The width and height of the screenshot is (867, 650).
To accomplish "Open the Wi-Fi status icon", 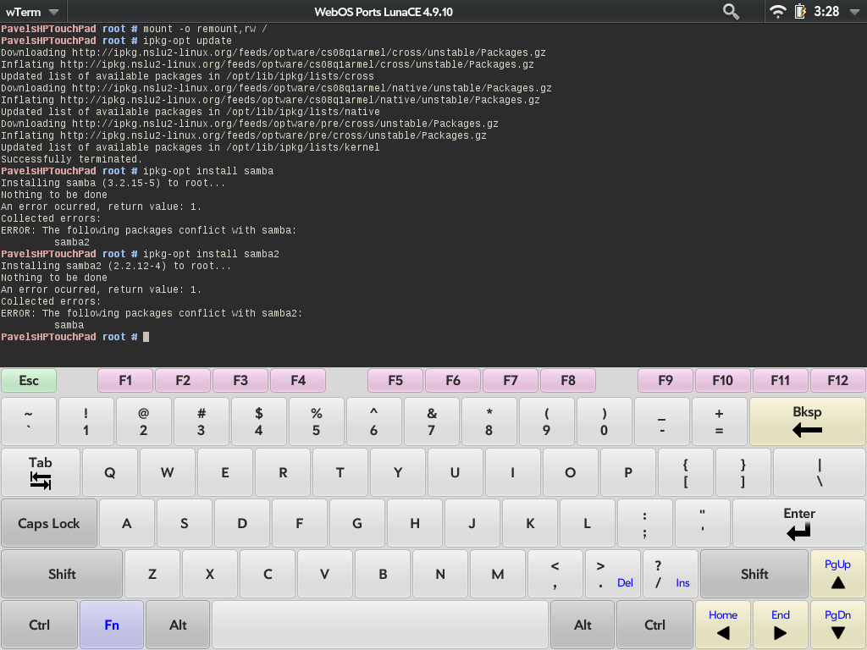I will point(777,12).
